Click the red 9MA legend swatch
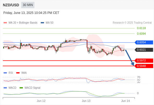The image size is (154, 105). 18,73
